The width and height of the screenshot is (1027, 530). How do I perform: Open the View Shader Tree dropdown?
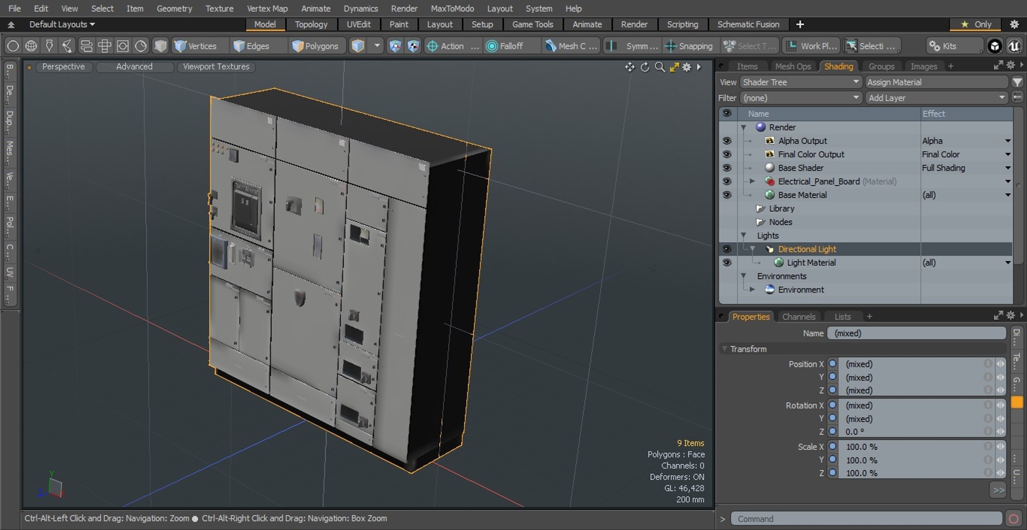801,82
